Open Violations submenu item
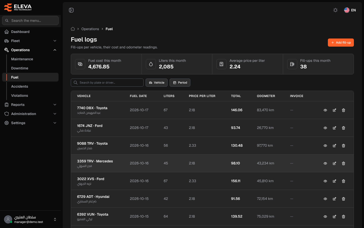 click(20, 96)
